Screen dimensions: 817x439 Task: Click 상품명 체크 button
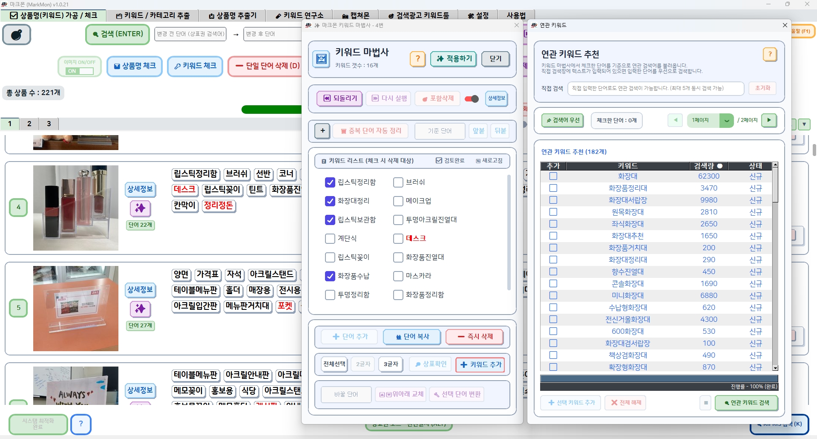135,66
